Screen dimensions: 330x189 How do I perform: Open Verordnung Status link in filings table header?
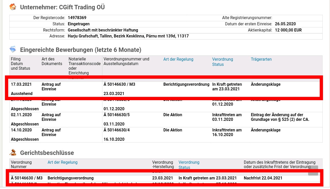click(x=222, y=62)
